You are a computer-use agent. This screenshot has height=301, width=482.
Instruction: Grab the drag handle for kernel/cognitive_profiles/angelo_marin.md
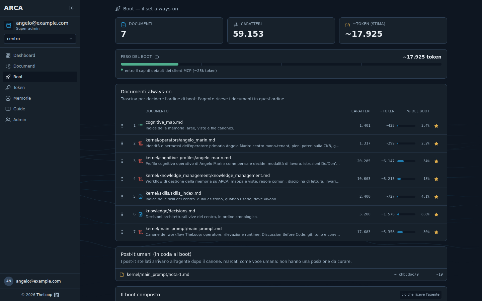tap(122, 161)
